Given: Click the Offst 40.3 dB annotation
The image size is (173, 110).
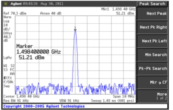Looking at the screenshot, I should click(8, 37).
